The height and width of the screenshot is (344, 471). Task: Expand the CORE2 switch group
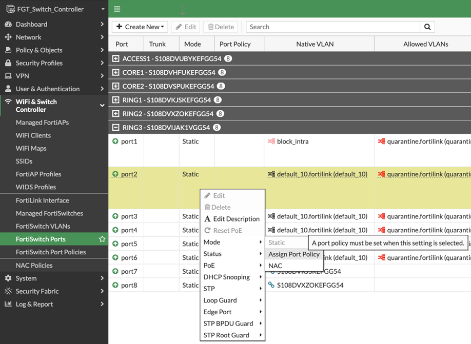tap(115, 86)
